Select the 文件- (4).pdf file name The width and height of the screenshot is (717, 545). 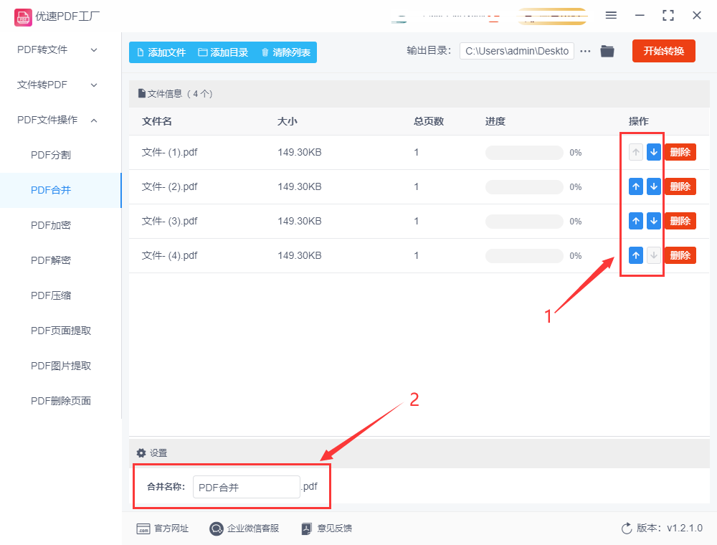pos(170,255)
